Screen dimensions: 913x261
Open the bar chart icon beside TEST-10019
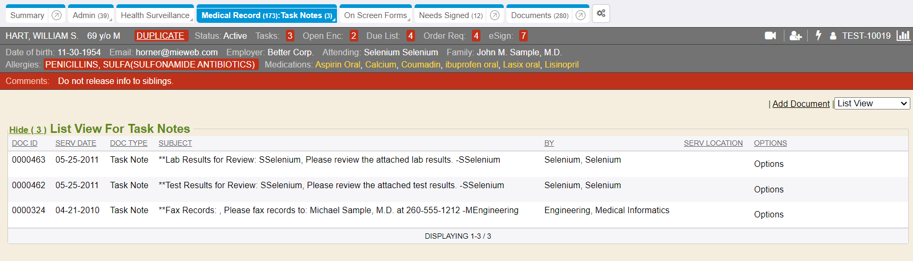903,36
